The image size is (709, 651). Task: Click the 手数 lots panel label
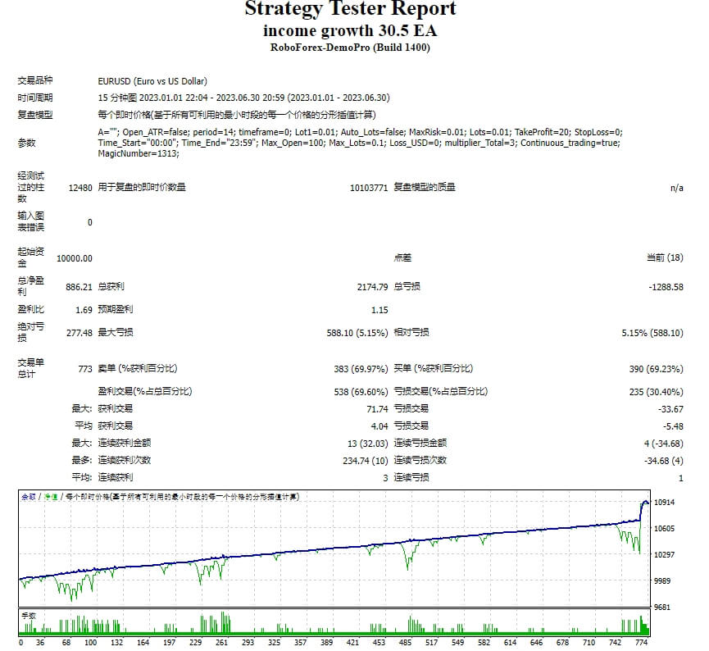coord(29,616)
